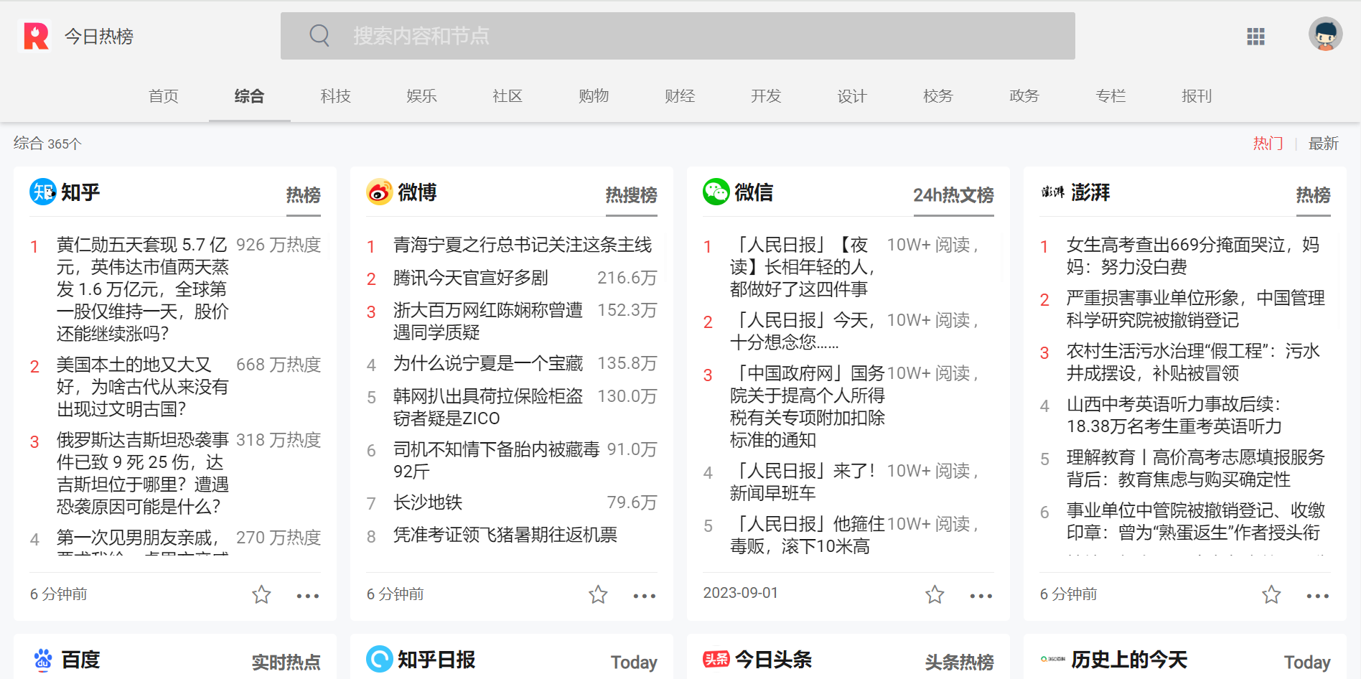Click the 知乎 logo icon on its card
This screenshot has height=679, width=1361.
(x=43, y=192)
